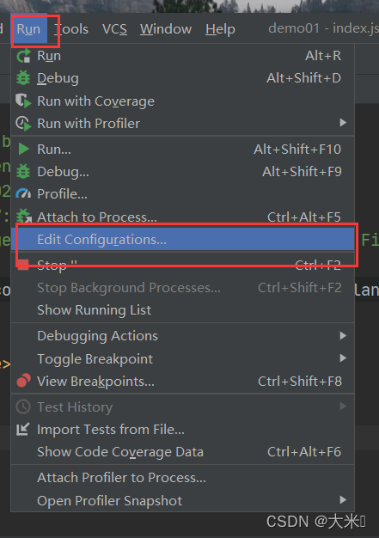Open the VCS menu
The width and height of the screenshot is (379, 538).
pos(114,29)
